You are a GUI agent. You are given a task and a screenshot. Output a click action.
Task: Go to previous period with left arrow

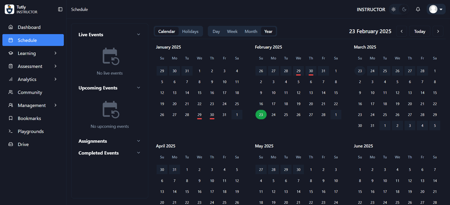(402, 31)
